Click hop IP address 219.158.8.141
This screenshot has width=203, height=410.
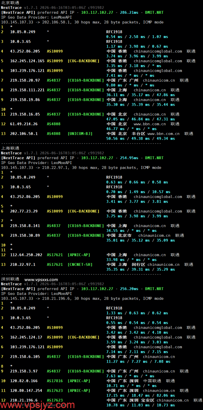point(25,226)
